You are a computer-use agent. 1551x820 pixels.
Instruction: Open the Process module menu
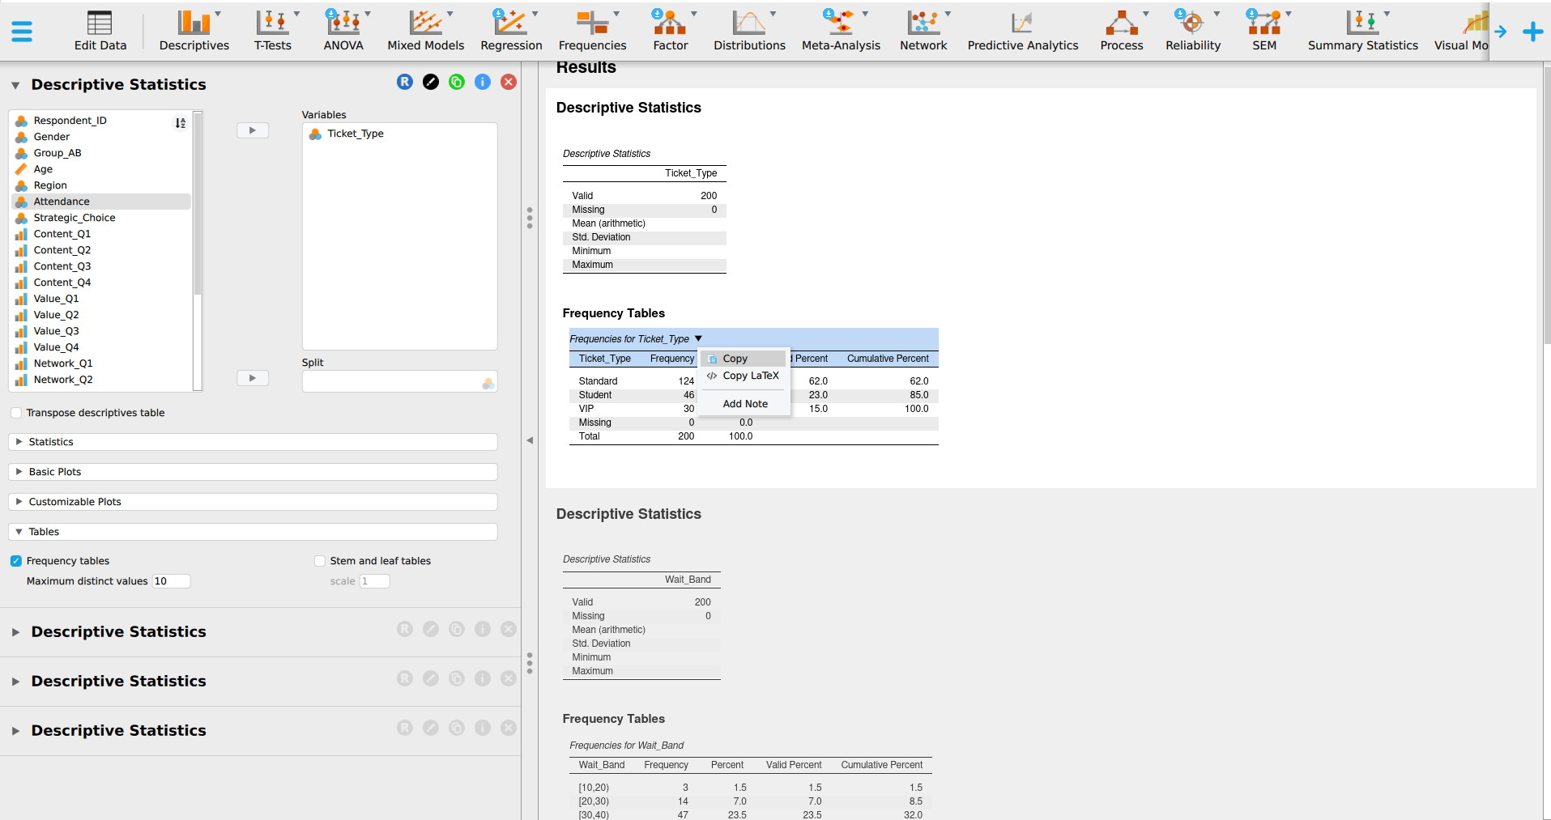pyautogui.click(x=1122, y=32)
